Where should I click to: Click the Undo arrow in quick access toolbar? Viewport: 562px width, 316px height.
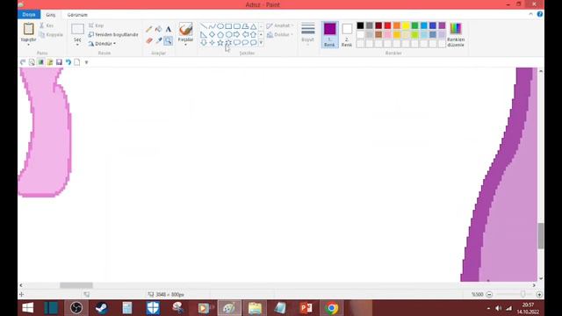pyautogui.click(x=68, y=62)
